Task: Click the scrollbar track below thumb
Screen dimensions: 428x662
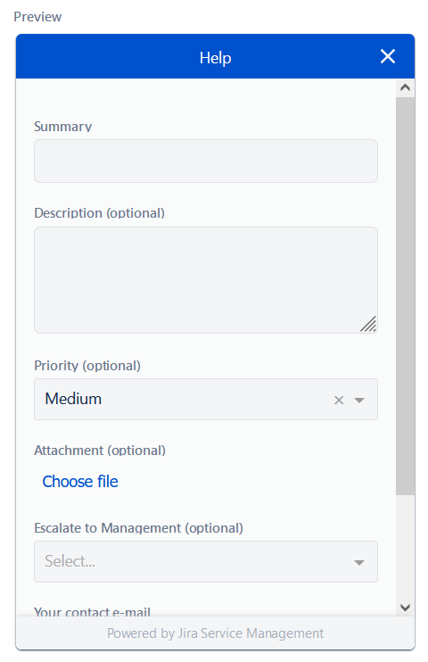Action: click(405, 547)
